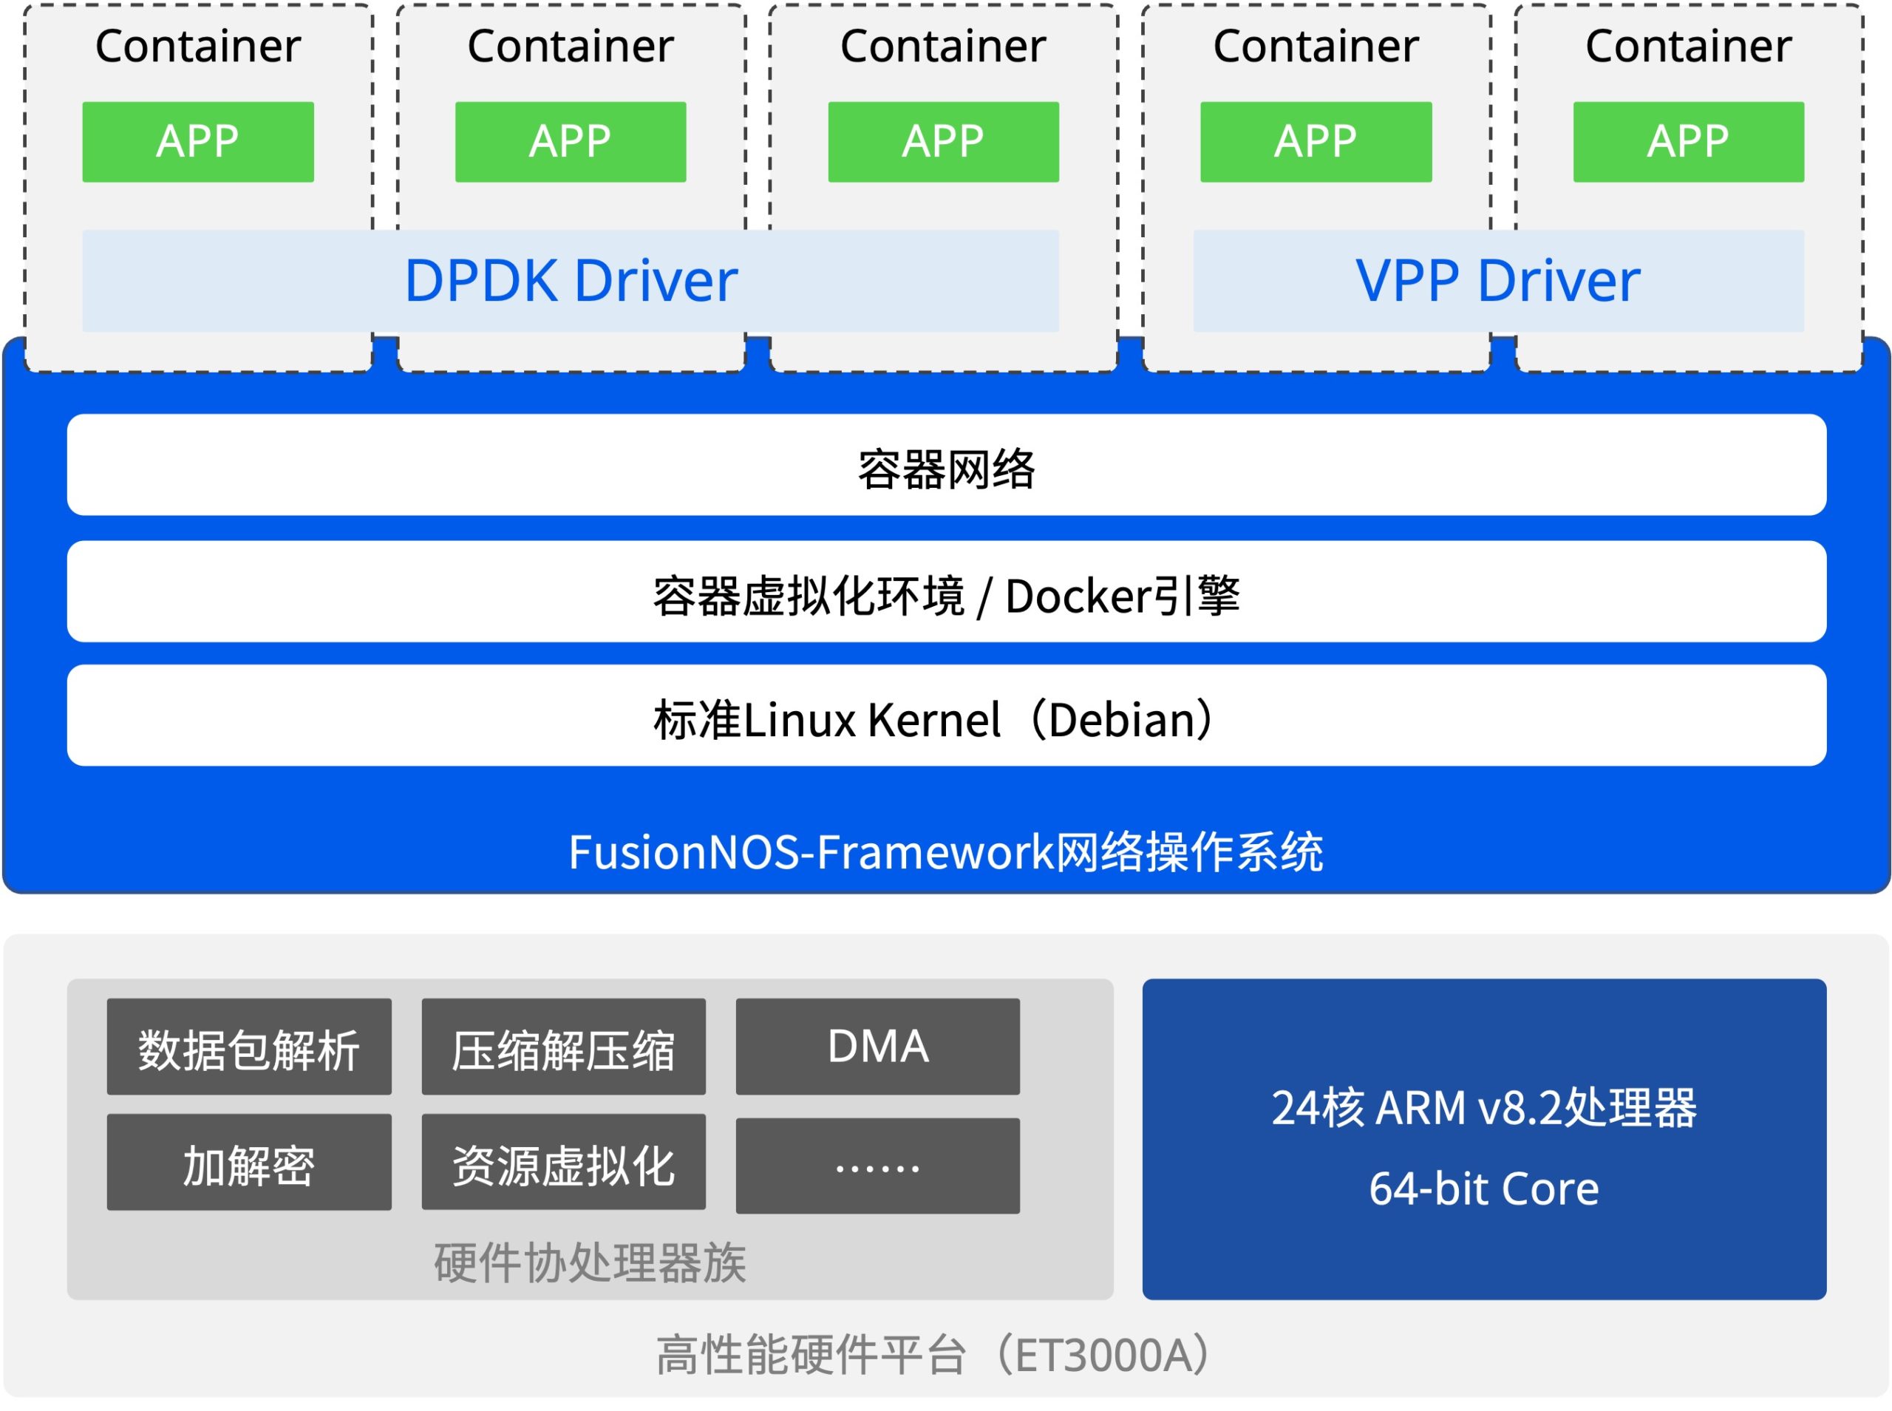Click the 数据包解析 block
The height and width of the screenshot is (1411, 1892).
tap(249, 1047)
